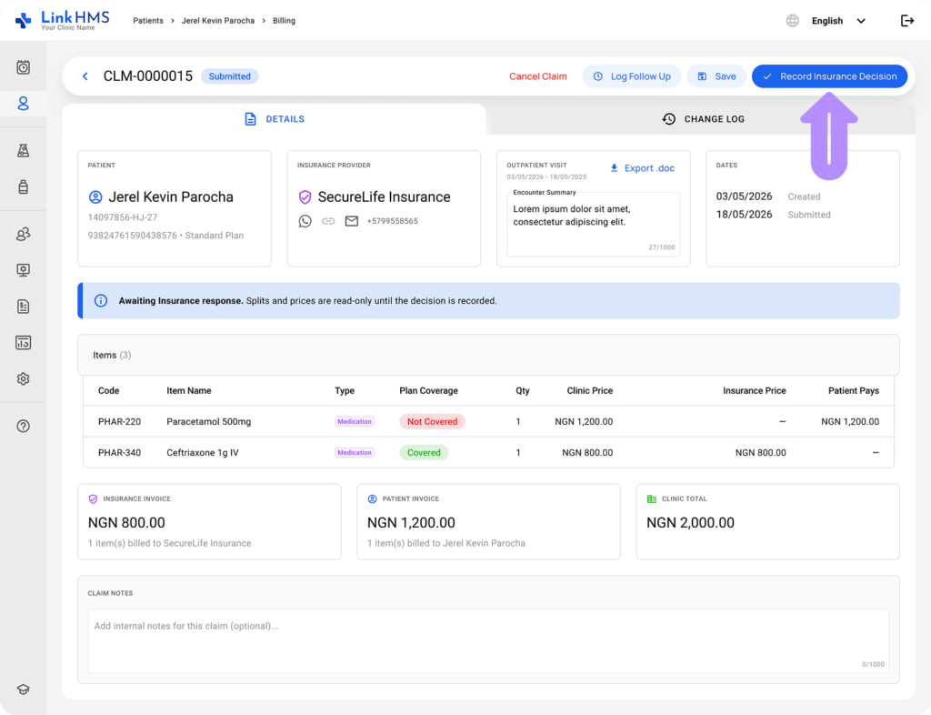Open the pharmacy bottle icon in sidebar
The height and width of the screenshot is (715, 931).
[23, 186]
